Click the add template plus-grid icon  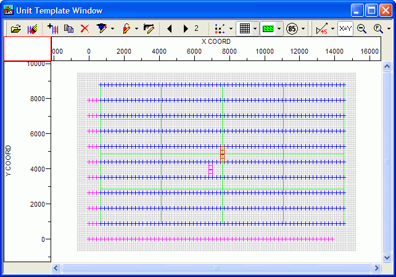(x=53, y=29)
